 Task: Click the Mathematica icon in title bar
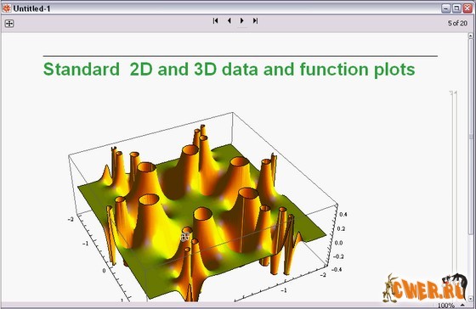7,8
